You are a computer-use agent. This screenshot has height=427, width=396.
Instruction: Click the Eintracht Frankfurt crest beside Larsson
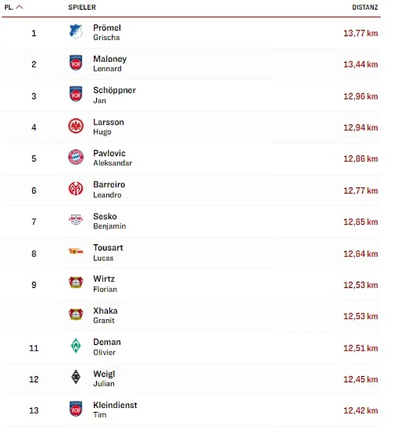click(x=76, y=126)
